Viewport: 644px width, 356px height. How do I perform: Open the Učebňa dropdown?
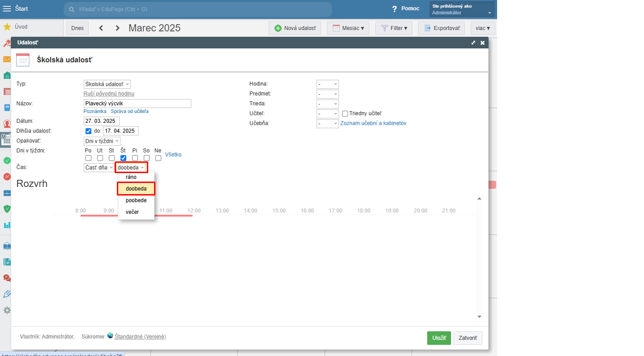click(x=328, y=123)
